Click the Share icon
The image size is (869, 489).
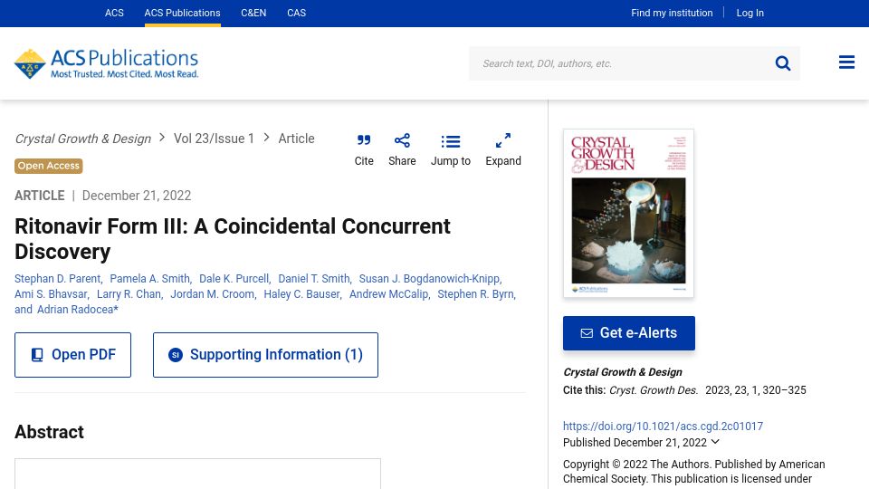click(x=402, y=140)
